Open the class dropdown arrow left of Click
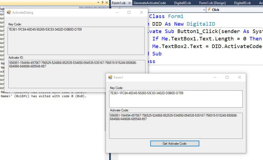 [204, 10]
